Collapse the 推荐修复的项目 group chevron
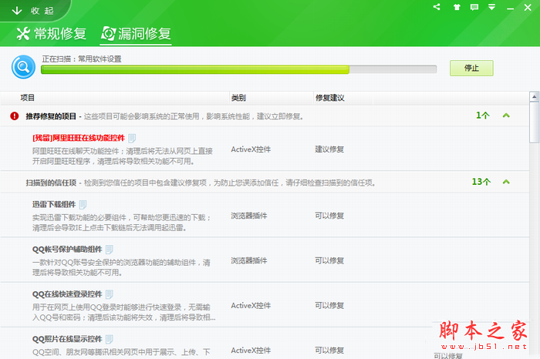This screenshot has height=359, width=540. point(506,116)
